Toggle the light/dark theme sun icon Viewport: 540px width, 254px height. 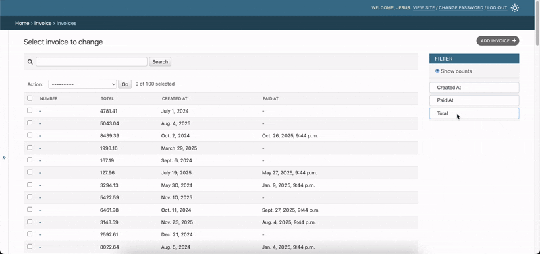(514, 8)
